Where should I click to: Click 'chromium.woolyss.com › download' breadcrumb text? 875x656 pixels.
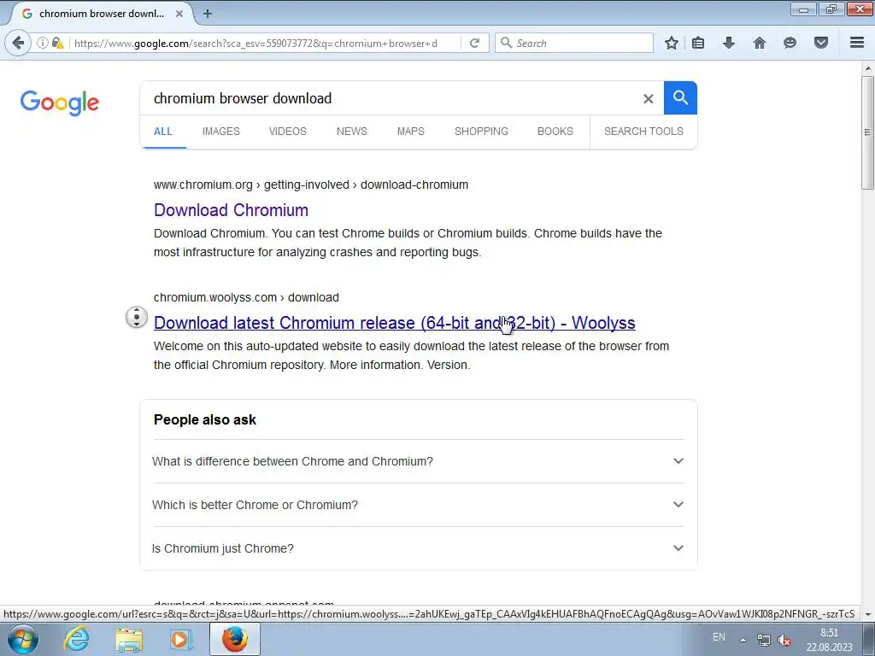click(246, 297)
